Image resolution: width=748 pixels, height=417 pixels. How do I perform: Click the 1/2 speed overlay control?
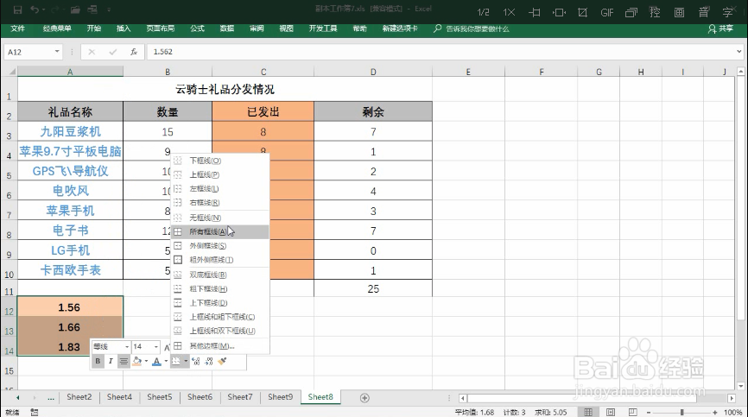coord(483,12)
